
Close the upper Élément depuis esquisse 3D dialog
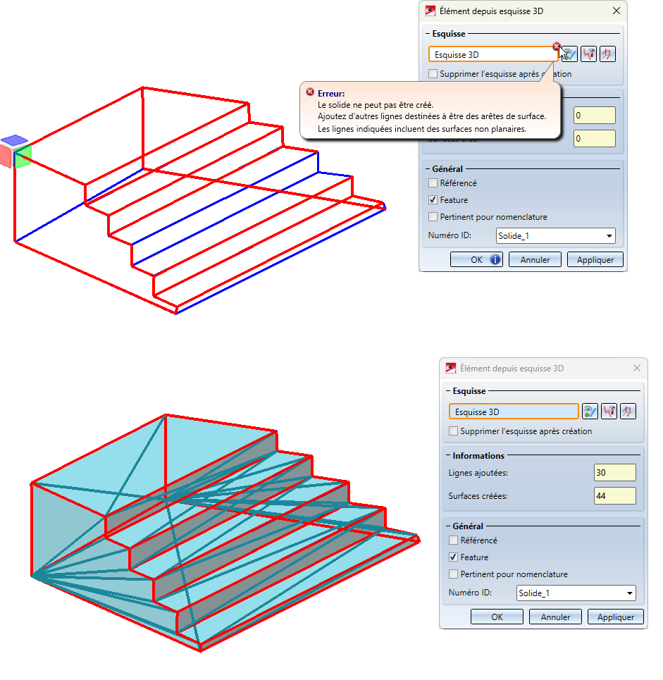(616, 11)
